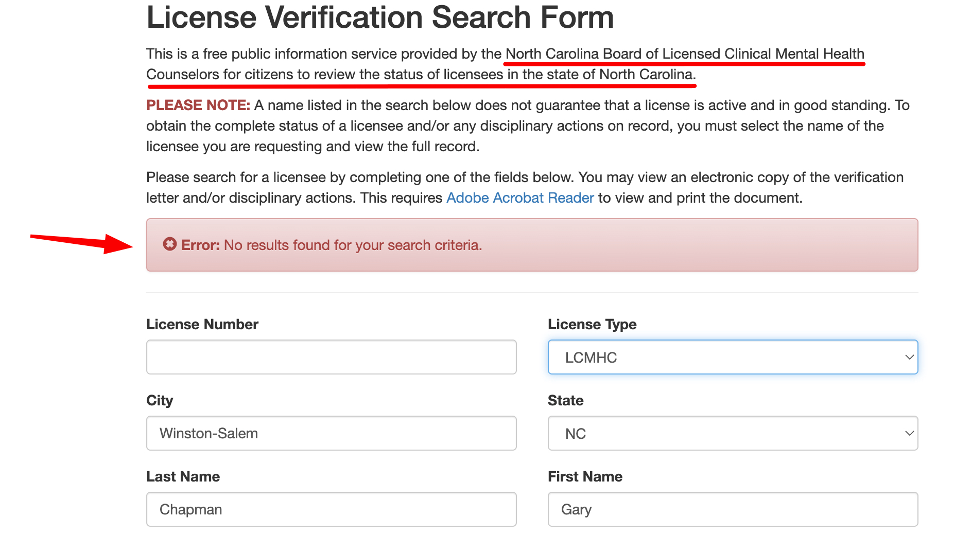Click the First Name field with Gary
Screen dimensions: 954x553
point(732,509)
